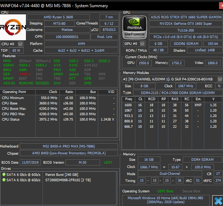The image size is (223, 206).
Task: Click the 65 W TDP value
Action: pos(16,51)
